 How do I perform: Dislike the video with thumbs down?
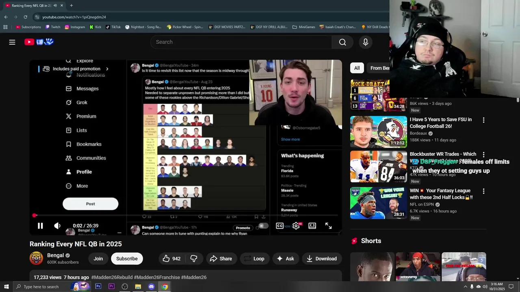[x=194, y=259]
